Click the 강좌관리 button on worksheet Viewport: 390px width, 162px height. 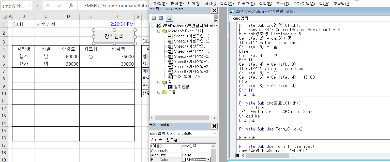(114, 36)
